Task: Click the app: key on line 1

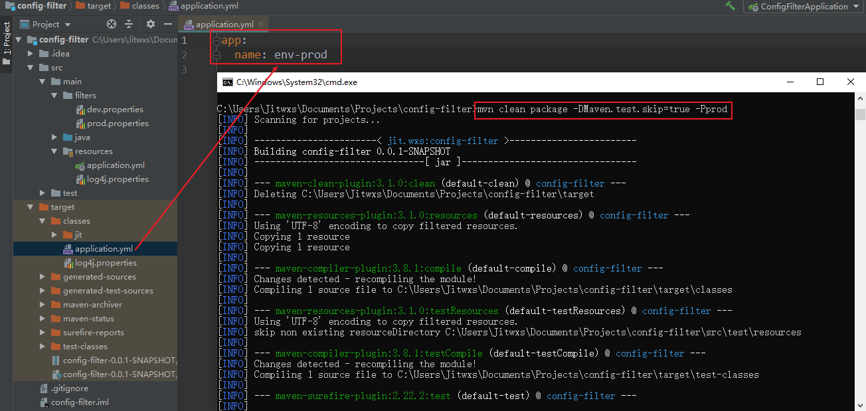Action: coord(234,41)
